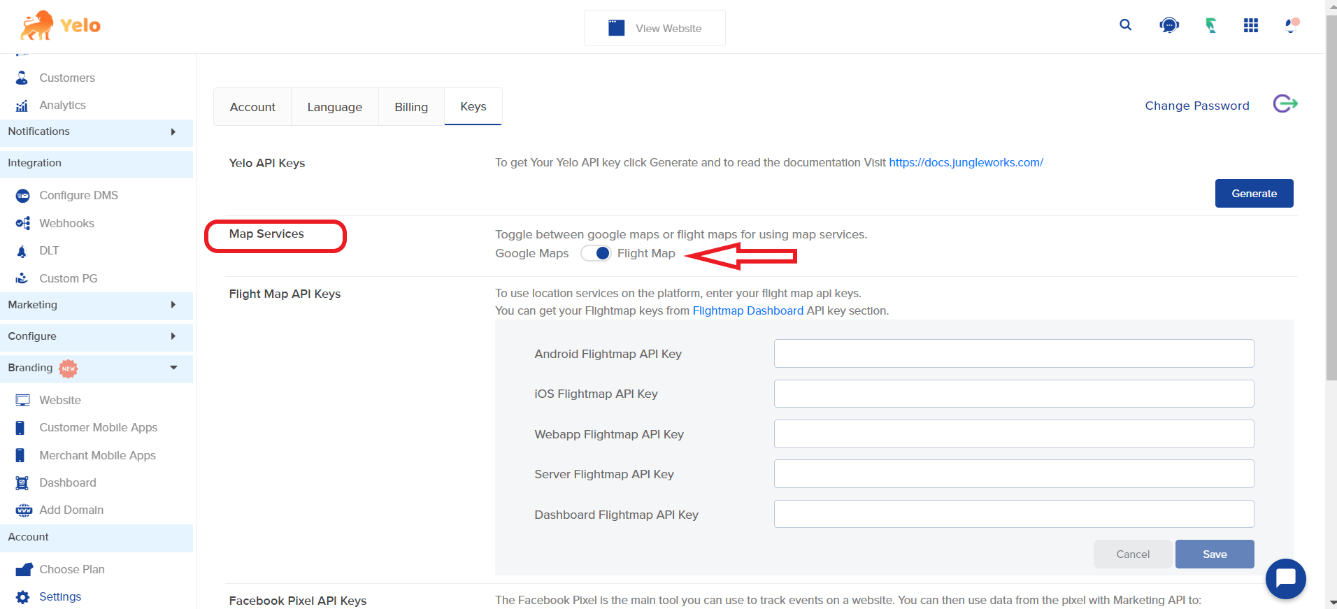Open Customers in the sidebar
This screenshot has width=1337, height=609.
[67, 78]
